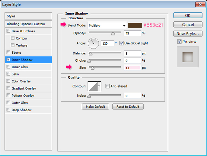The image size is (207, 156).
Task: Click the Size value input field
Action: coord(133,68)
